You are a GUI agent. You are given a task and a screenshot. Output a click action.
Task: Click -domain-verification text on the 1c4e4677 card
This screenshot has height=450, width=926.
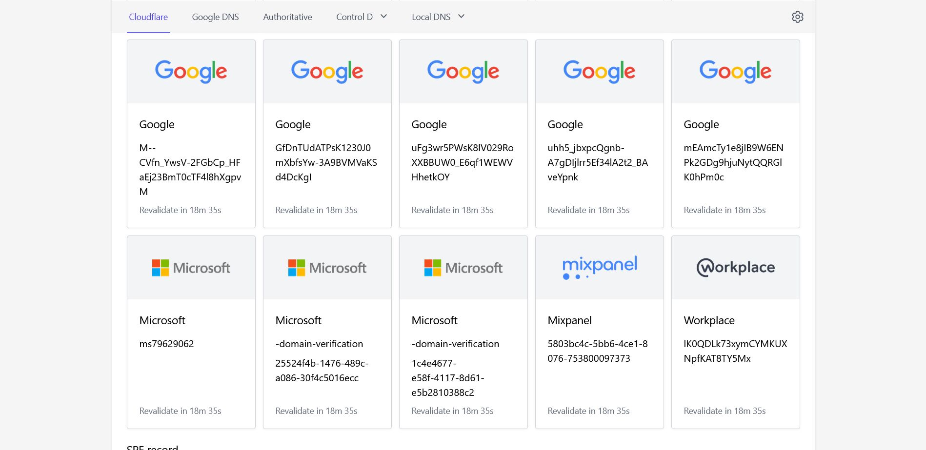point(455,344)
